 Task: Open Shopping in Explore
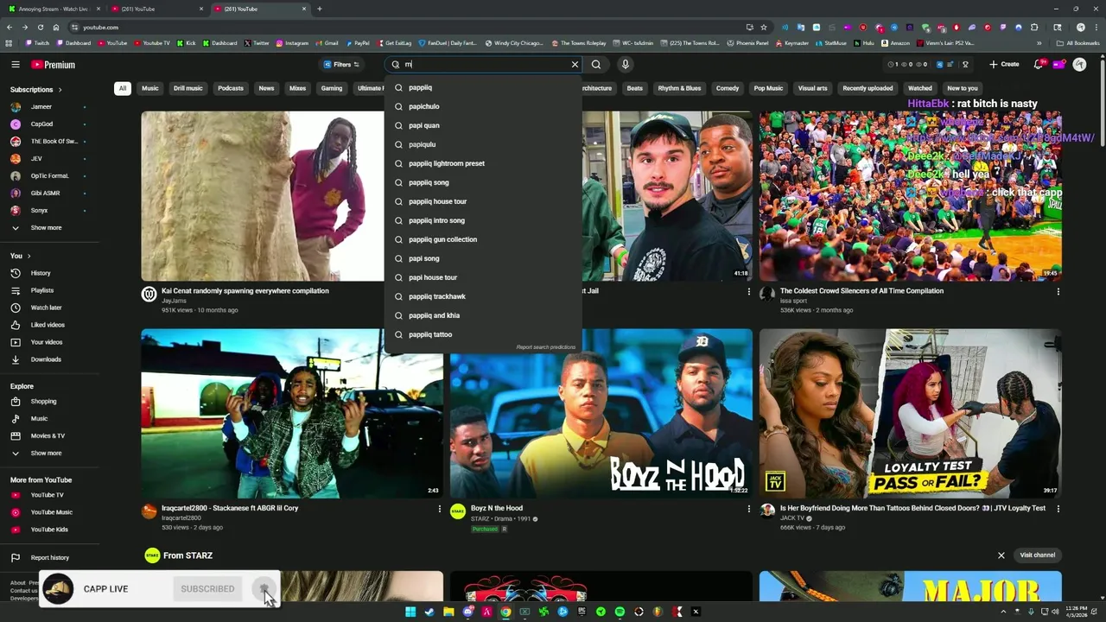tap(43, 402)
